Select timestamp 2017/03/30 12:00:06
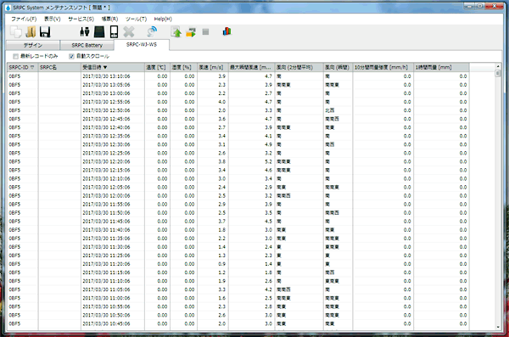Screen dimensions: 509x337 click(106, 195)
